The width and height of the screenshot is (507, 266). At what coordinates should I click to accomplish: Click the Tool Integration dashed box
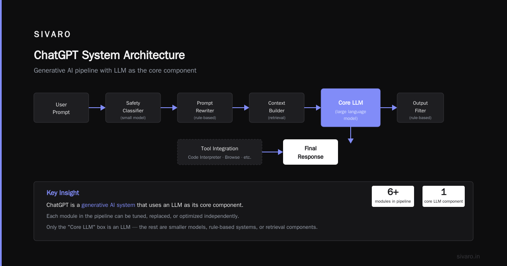pos(220,152)
